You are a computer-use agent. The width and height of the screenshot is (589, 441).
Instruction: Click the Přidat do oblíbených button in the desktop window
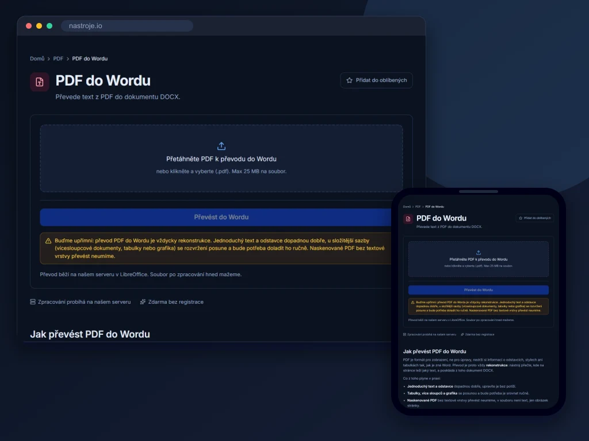[376, 80]
